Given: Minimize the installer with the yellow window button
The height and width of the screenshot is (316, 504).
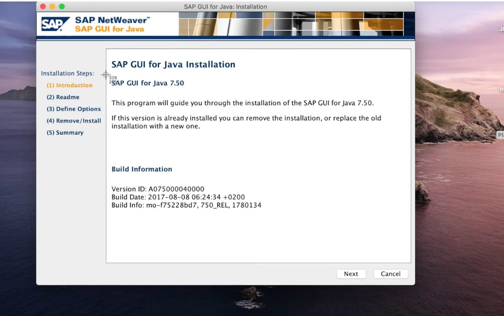Looking at the screenshot, I should tap(52, 7).
